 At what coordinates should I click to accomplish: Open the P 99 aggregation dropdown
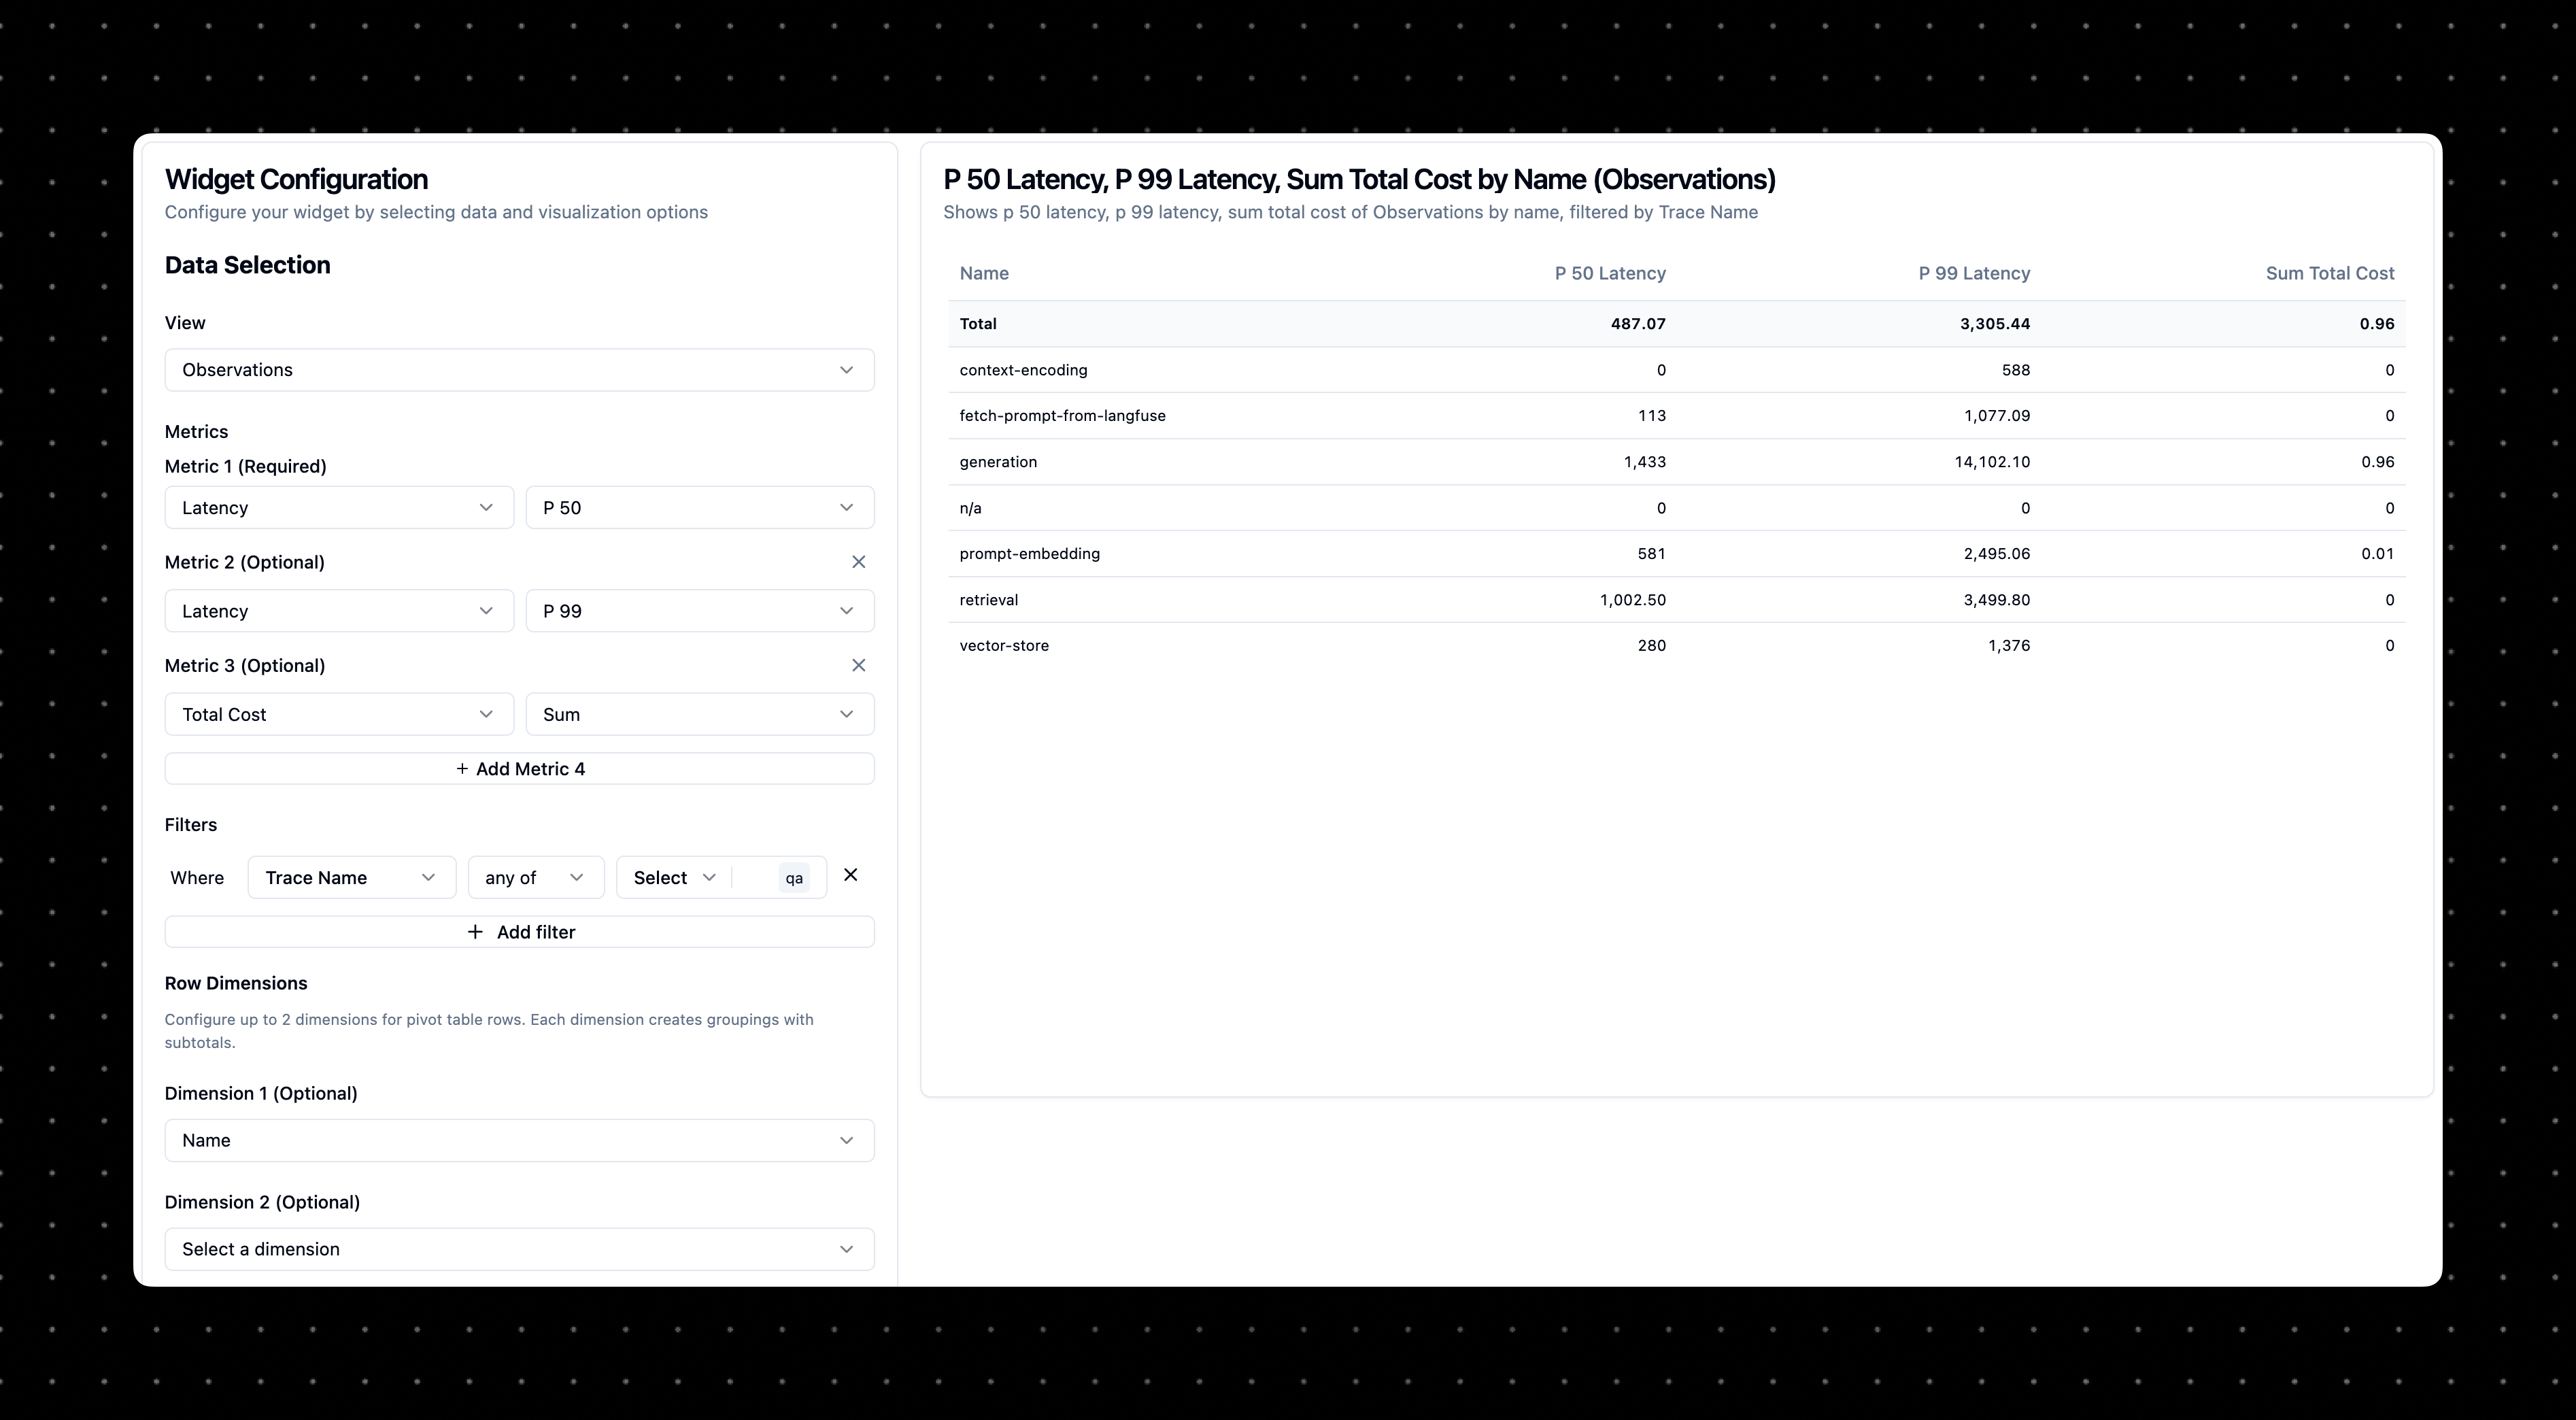(698, 610)
